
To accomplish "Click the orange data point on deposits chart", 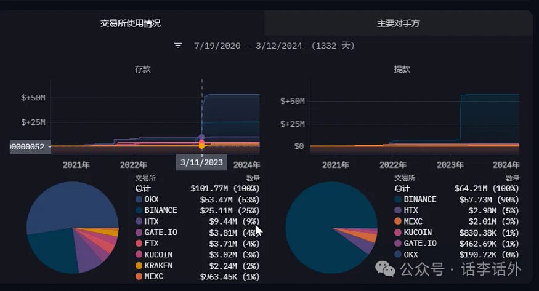I will click(202, 146).
